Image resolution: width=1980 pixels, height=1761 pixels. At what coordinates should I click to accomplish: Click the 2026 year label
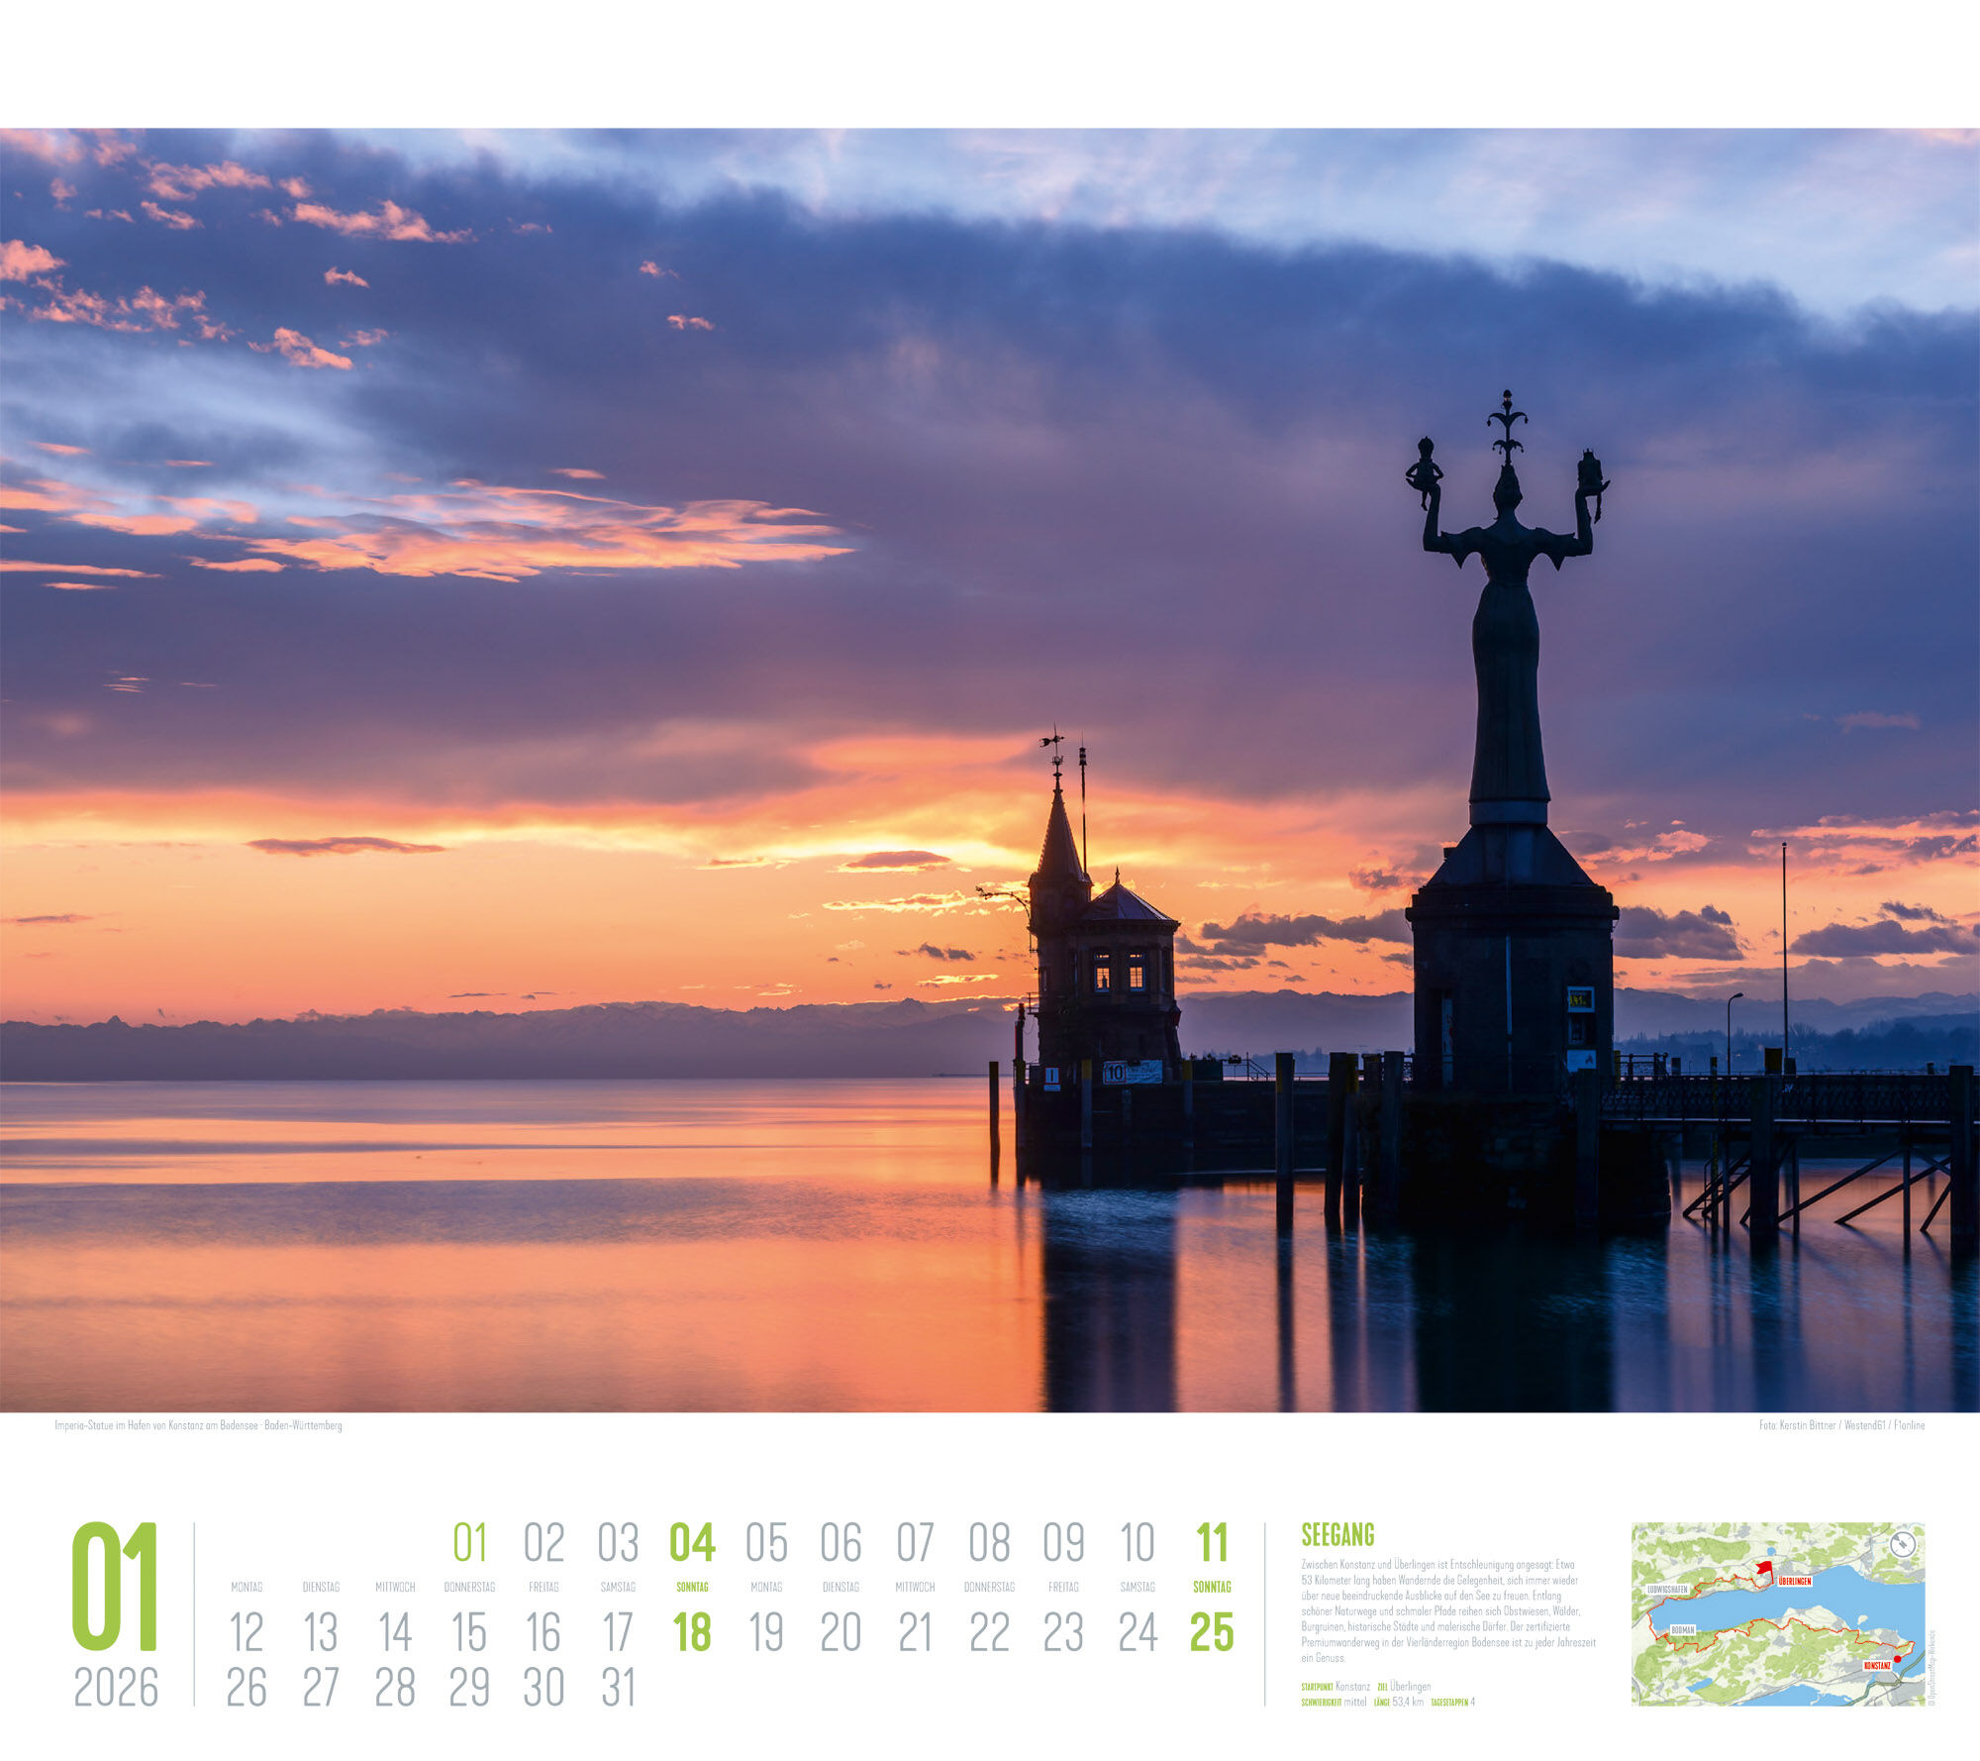pyautogui.click(x=116, y=1688)
